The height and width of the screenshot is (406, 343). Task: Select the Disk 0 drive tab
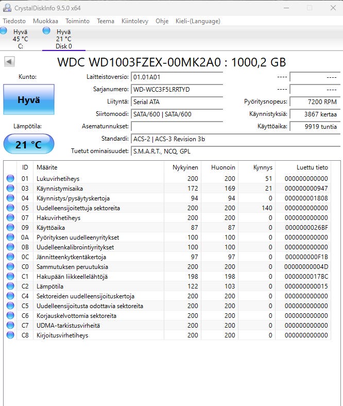64,39
